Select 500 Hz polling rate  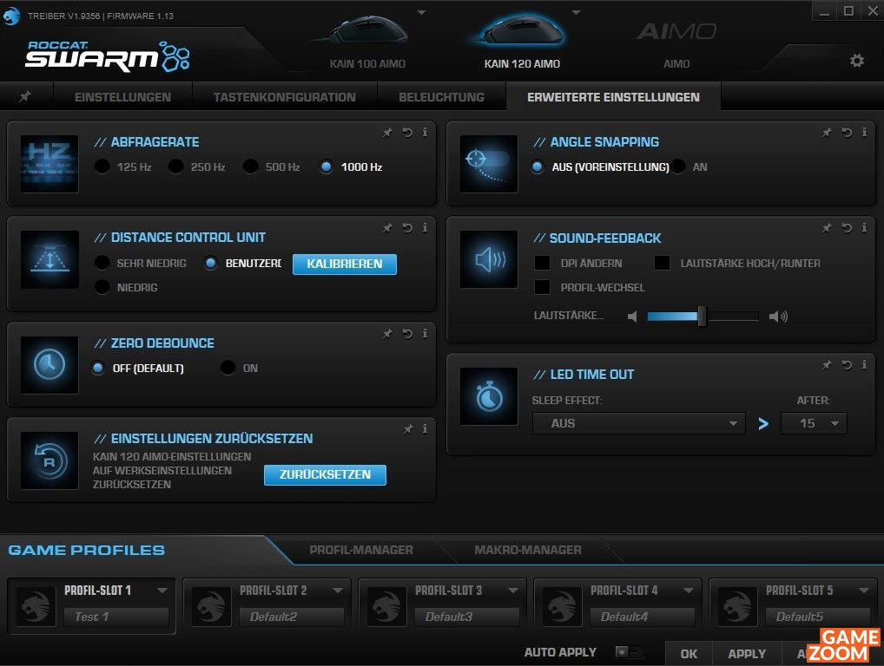(x=250, y=166)
